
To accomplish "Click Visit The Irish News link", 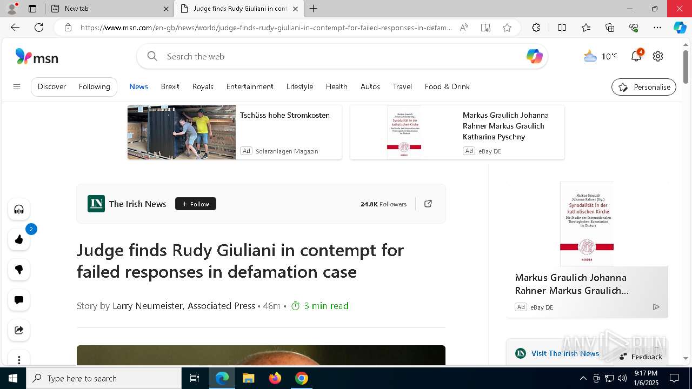I will [x=565, y=353].
